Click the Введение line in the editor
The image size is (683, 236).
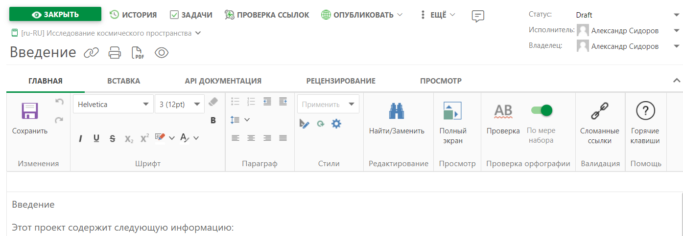point(33,204)
